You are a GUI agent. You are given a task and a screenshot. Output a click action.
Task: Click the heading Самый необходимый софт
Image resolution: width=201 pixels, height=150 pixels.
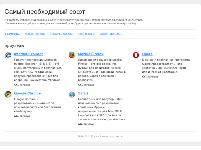(45, 12)
